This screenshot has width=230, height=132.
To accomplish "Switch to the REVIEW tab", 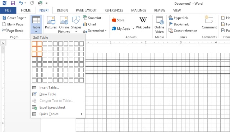I will point(160,10).
